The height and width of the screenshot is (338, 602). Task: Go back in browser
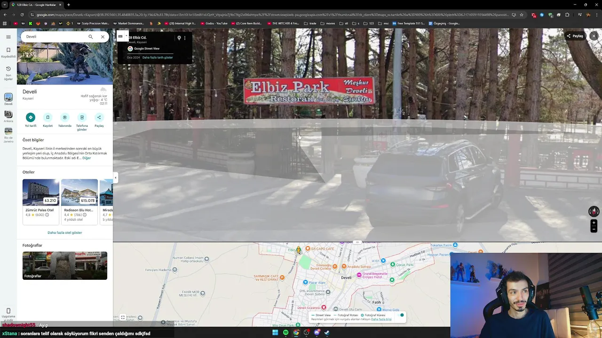pyautogui.click(x=5, y=15)
